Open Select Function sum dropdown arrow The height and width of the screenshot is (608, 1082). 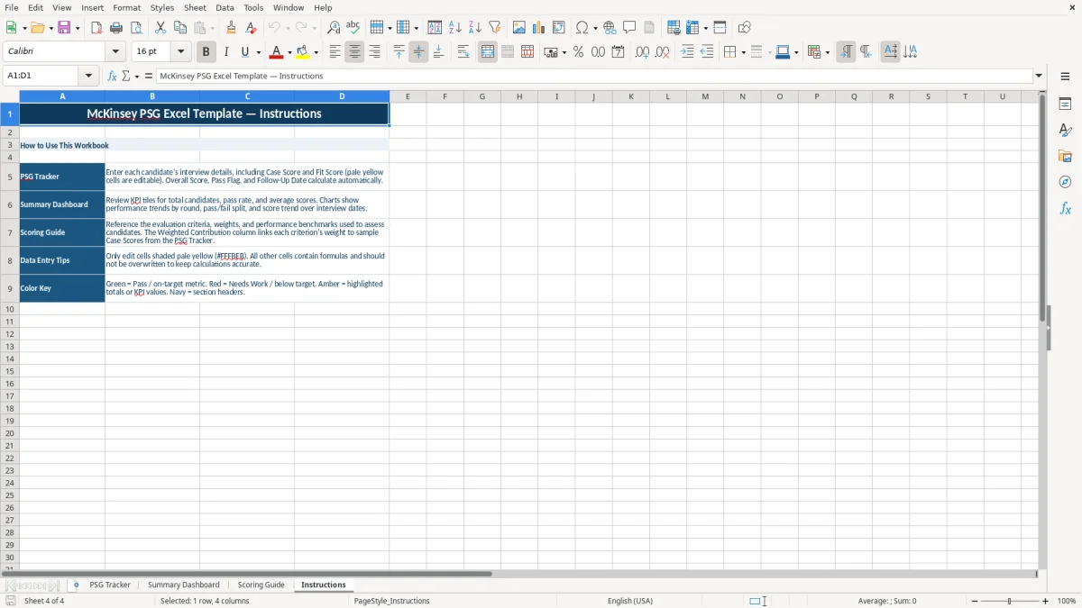(137, 76)
